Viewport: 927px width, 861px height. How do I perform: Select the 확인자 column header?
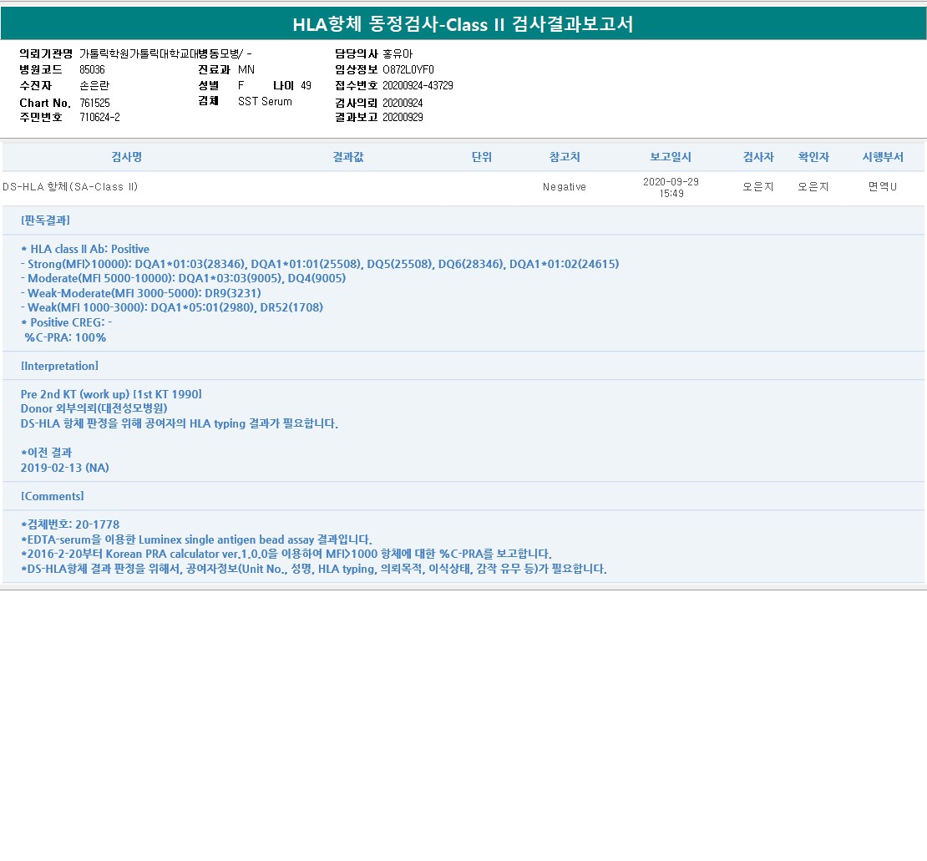813,157
